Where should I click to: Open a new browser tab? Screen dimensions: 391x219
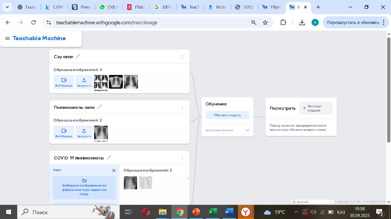(318, 7)
